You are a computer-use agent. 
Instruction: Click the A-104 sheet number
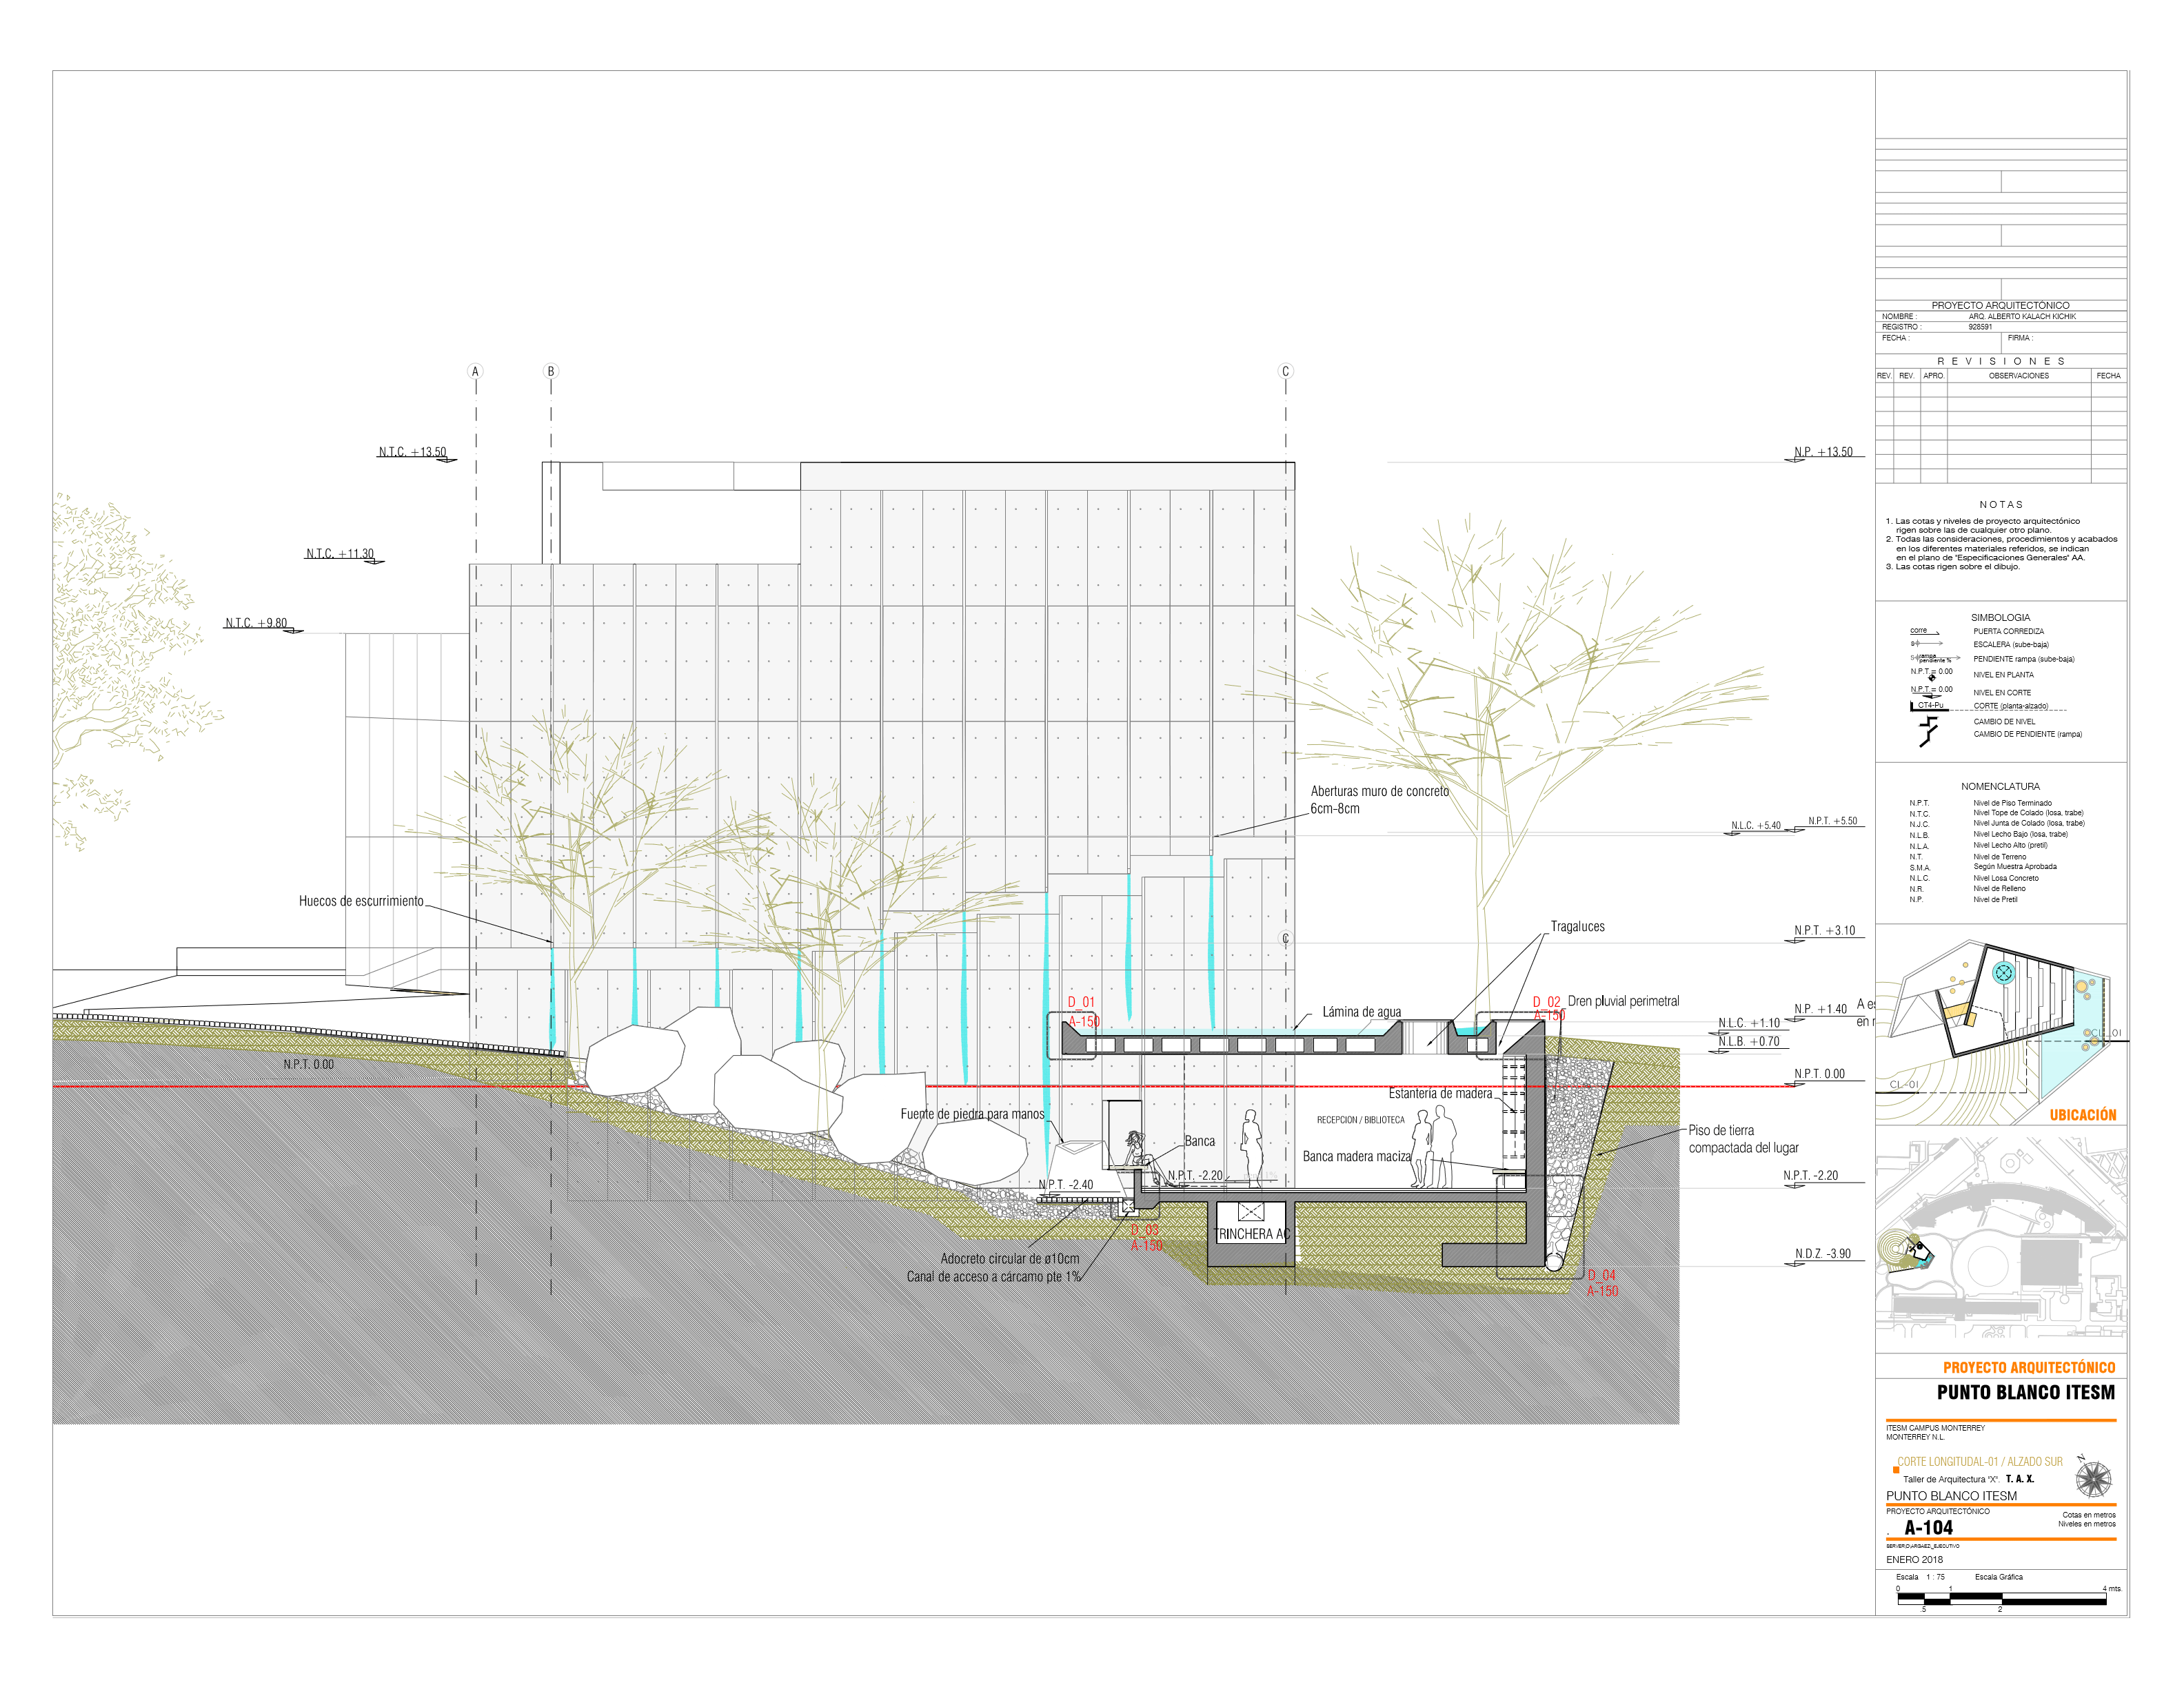coord(1928,1527)
